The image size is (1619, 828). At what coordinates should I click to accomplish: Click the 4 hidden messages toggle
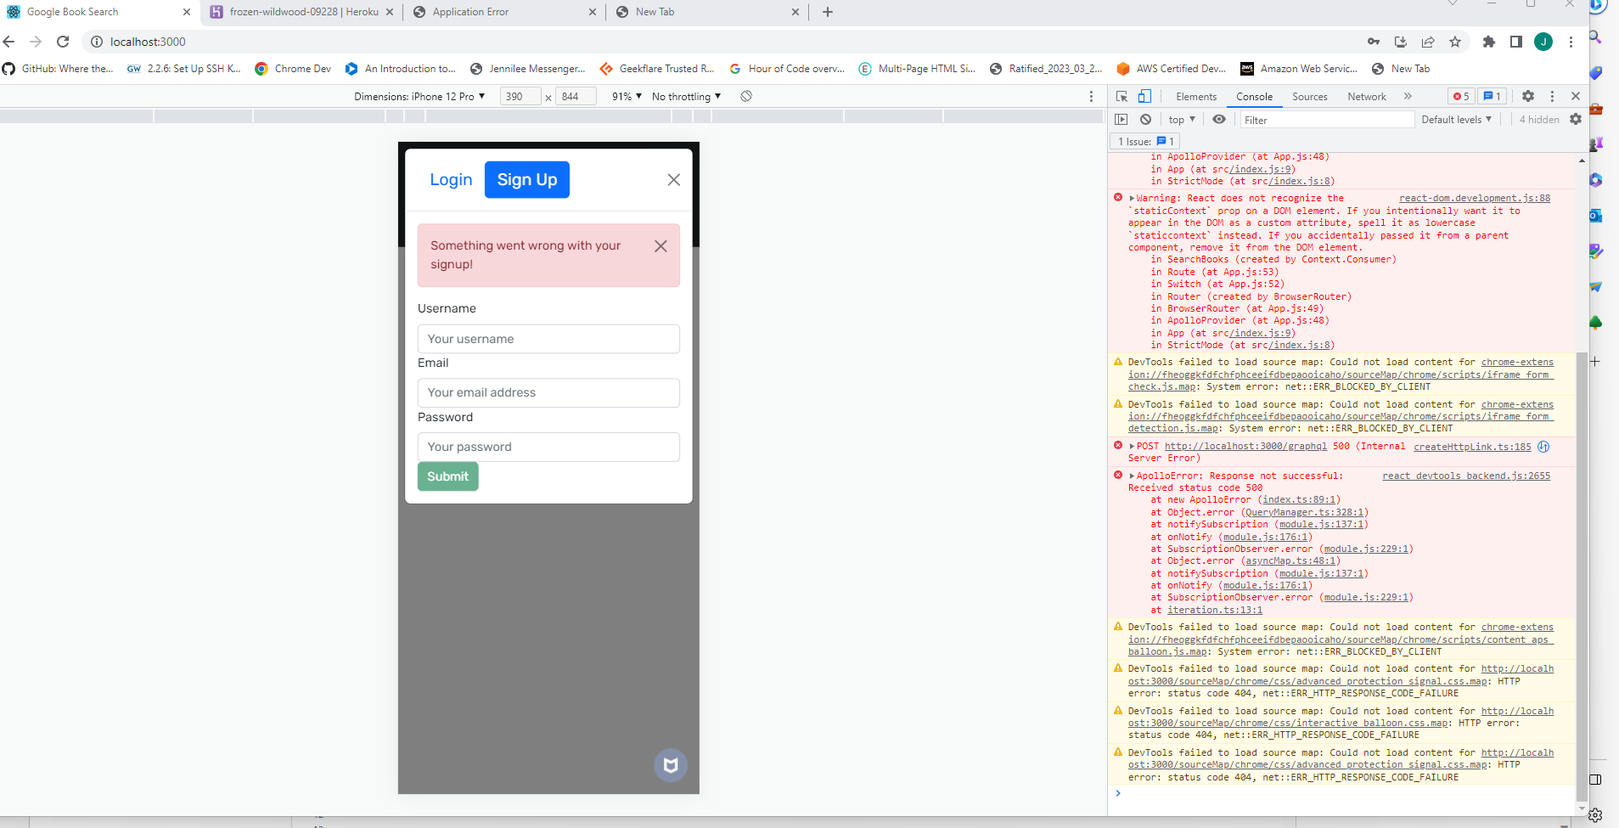click(1538, 119)
